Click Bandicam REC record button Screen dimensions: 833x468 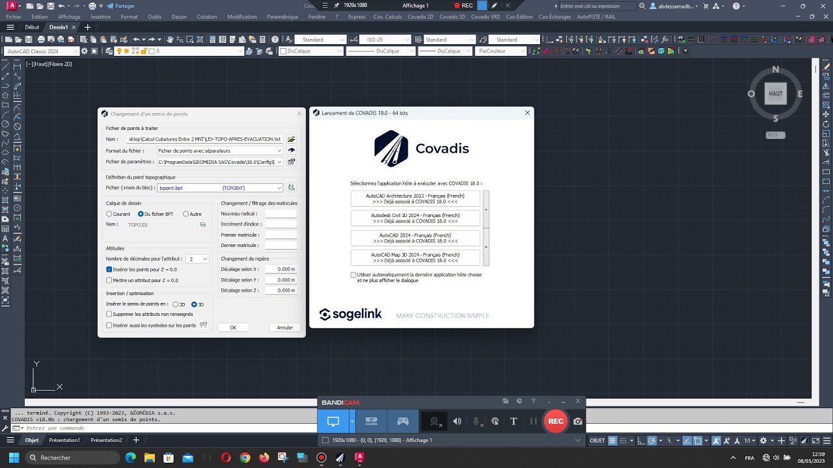(556, 421)
